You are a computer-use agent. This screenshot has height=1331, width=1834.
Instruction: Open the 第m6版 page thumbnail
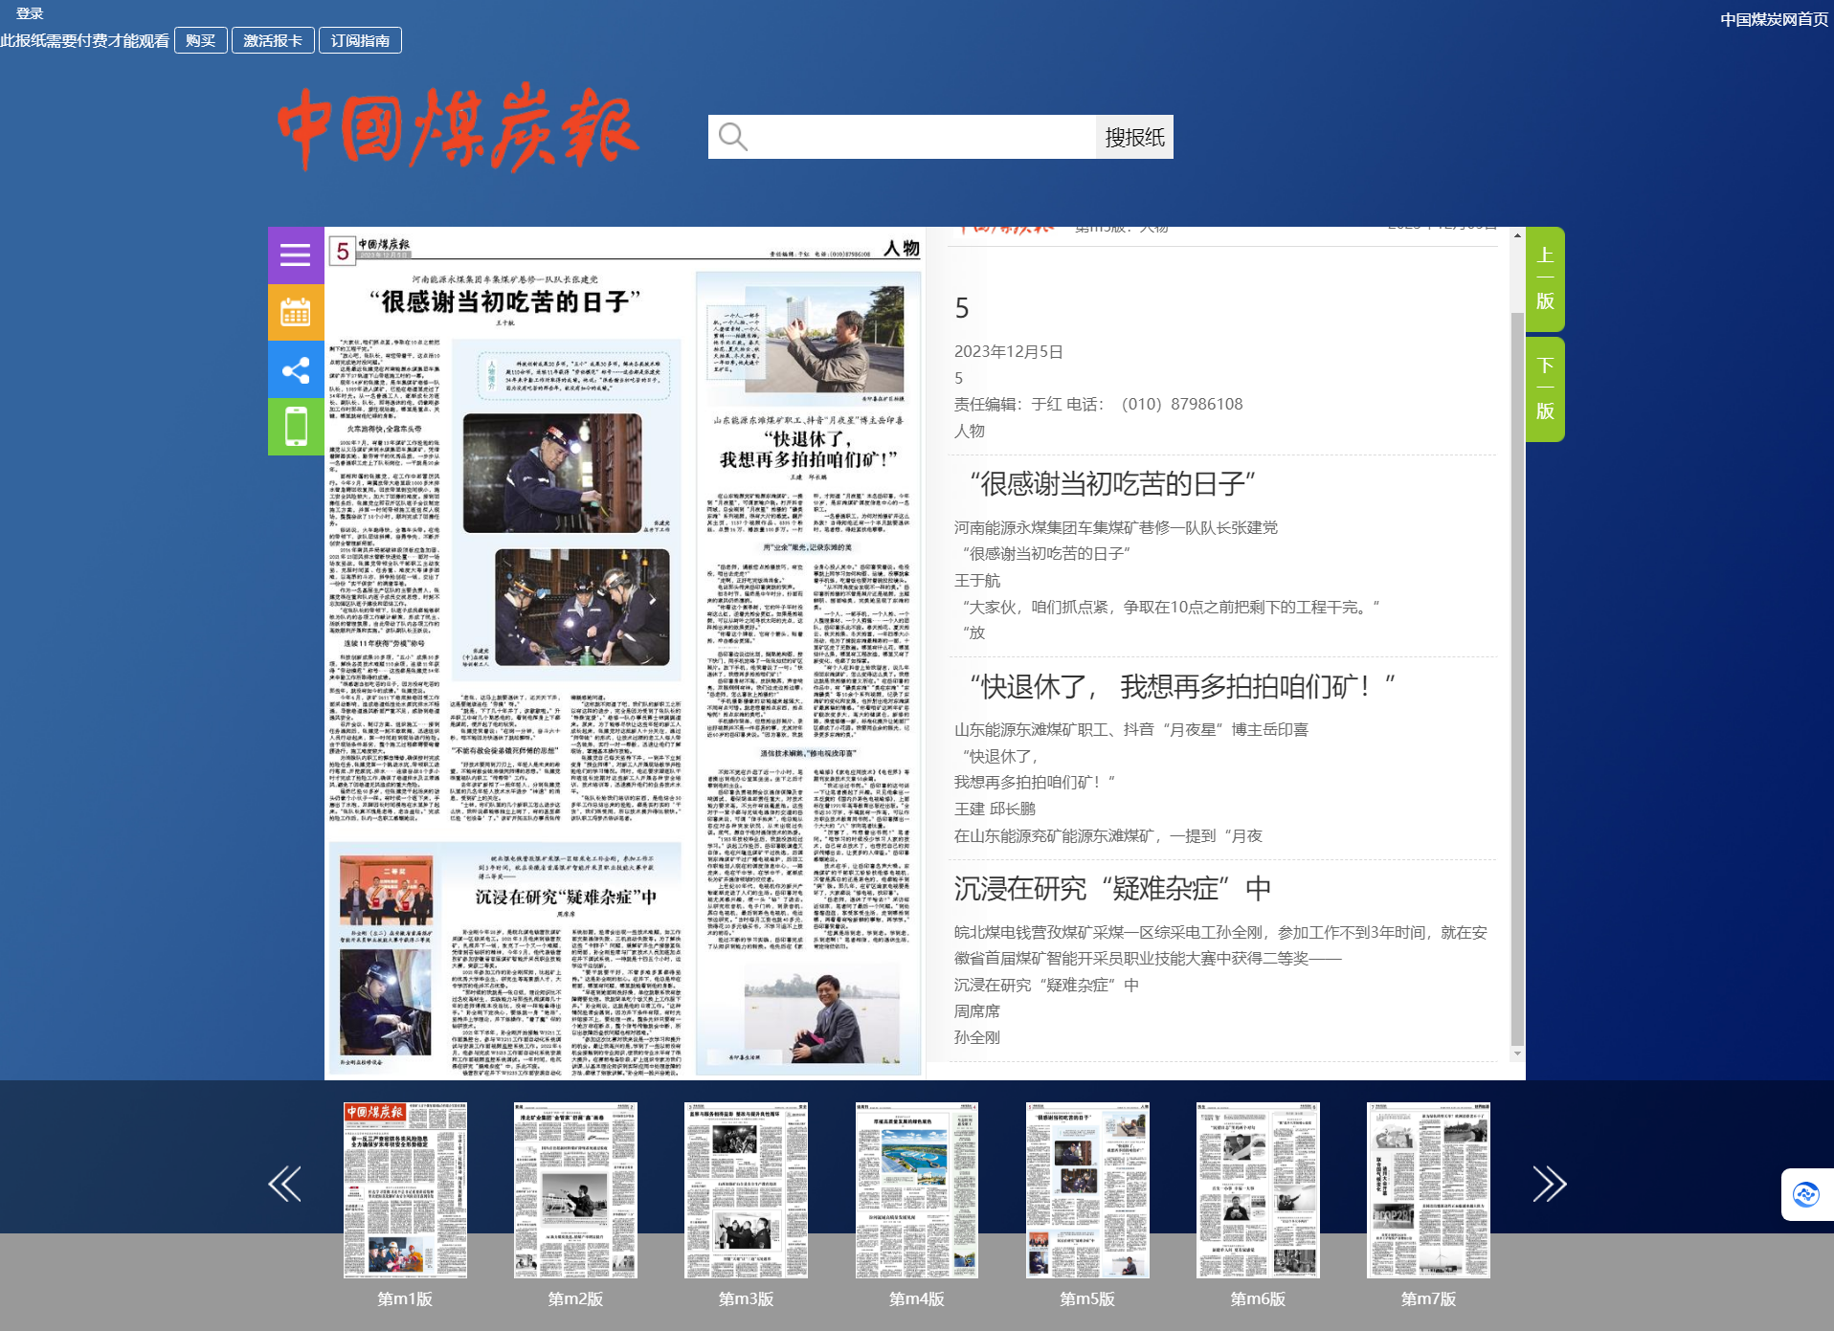[1258, 1189]
